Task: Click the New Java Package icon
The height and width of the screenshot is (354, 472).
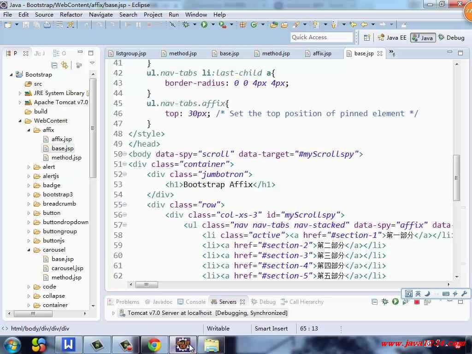Action: click(x=242, y=25)
